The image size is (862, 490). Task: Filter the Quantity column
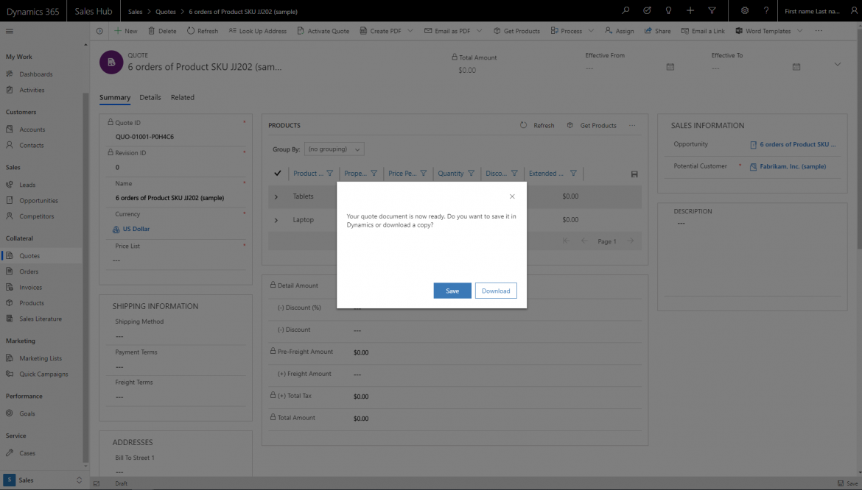[471, 174]
